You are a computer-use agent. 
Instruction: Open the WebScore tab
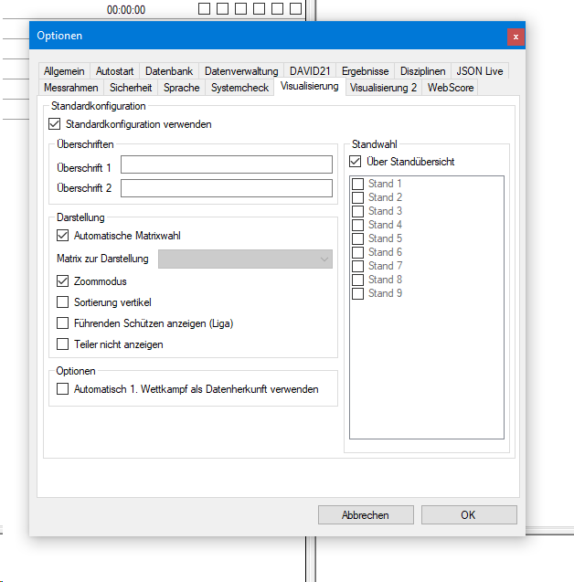tap(450, 88)
